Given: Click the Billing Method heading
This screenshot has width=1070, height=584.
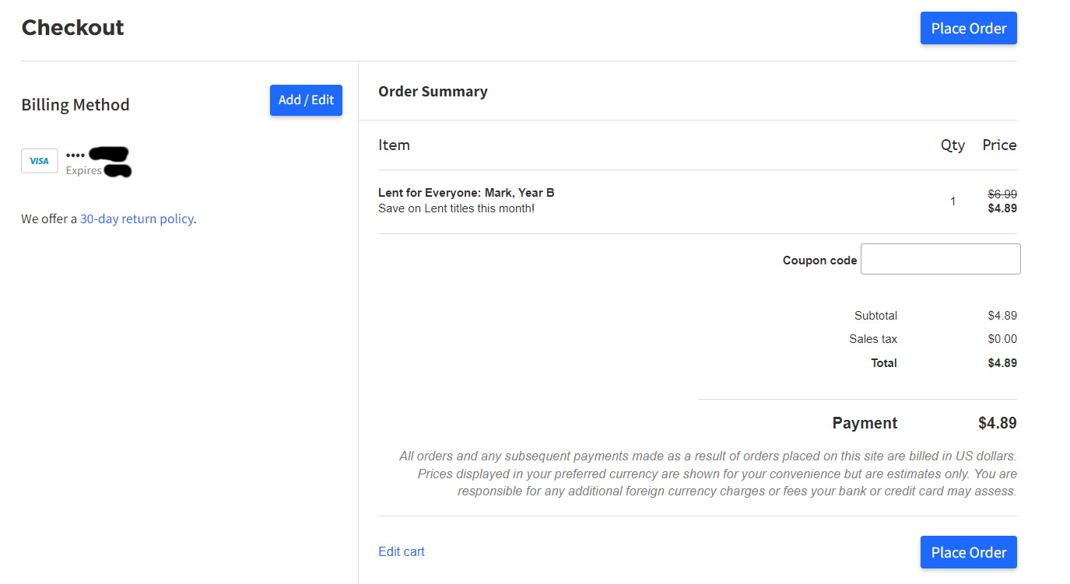Looking at the screenshot, I should pos(75,105).
